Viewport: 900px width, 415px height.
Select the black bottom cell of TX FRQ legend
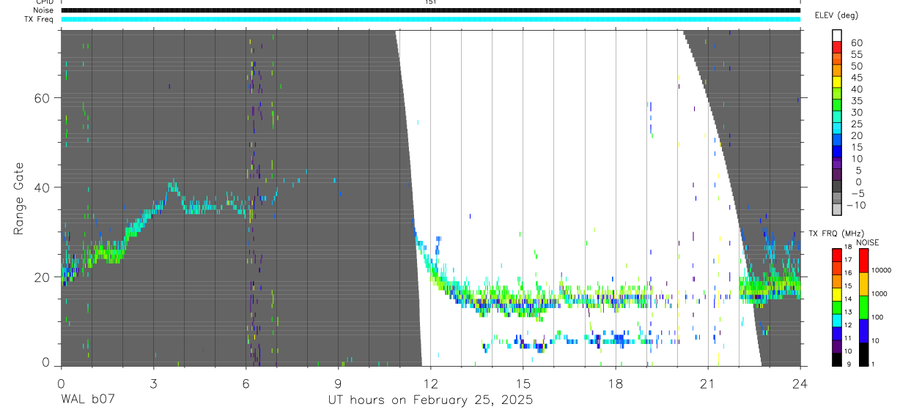(837, 359)
